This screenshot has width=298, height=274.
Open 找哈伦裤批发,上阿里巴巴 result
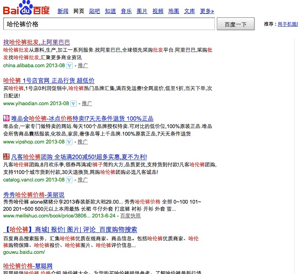[36, 42]
